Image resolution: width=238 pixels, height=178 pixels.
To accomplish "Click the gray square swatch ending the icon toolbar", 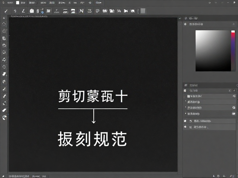I will click(143, 11).
